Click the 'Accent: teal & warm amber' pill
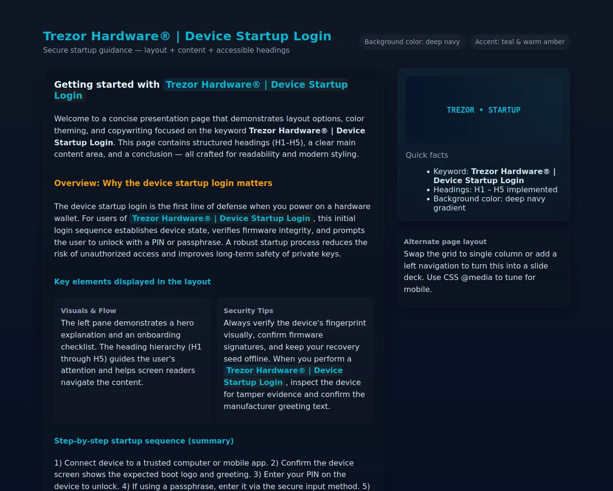The height and width of the screenshot is (491, 613). [520, 42]
